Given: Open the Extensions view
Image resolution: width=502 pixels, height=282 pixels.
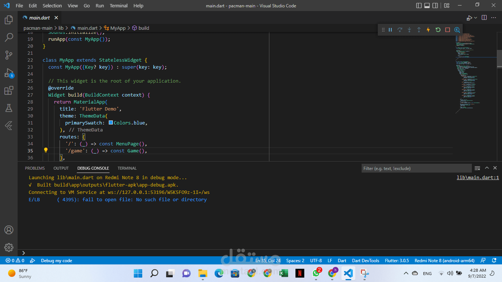Looking at the screenshot, I should 9,90.
